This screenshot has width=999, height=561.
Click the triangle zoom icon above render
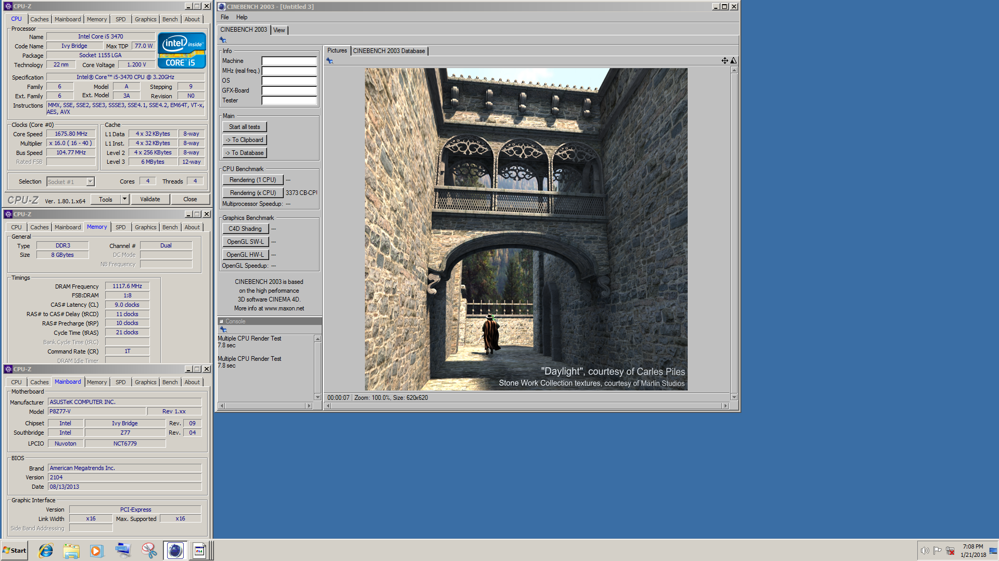(734, 61)
